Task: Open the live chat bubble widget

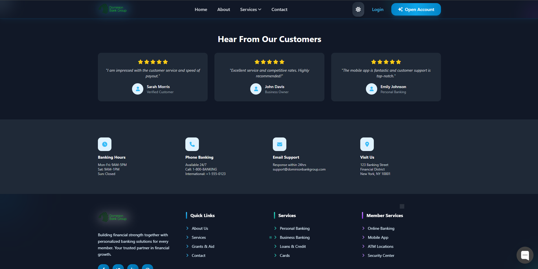Action: click(525, 255)
